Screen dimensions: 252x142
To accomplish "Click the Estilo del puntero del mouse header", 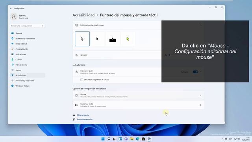I will 138,25.
